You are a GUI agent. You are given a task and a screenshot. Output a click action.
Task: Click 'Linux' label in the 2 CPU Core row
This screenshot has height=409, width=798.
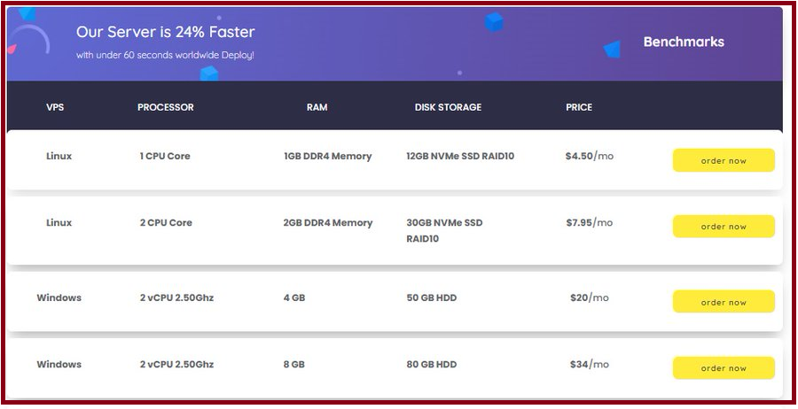point(59,222)
